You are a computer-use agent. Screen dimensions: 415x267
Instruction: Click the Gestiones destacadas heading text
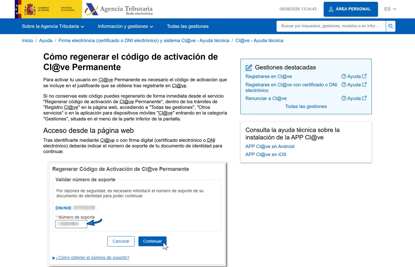click(x=285, y=67)
